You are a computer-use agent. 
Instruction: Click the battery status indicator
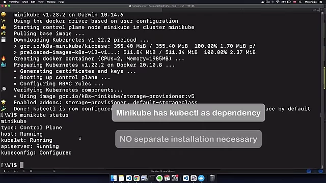[x=286, y=2]
